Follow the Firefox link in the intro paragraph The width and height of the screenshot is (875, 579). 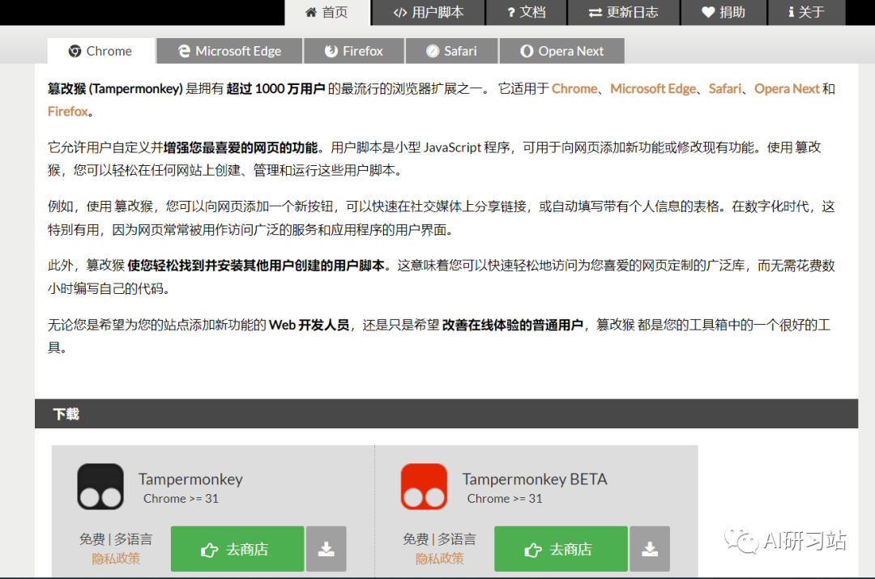tap(67, 112)
